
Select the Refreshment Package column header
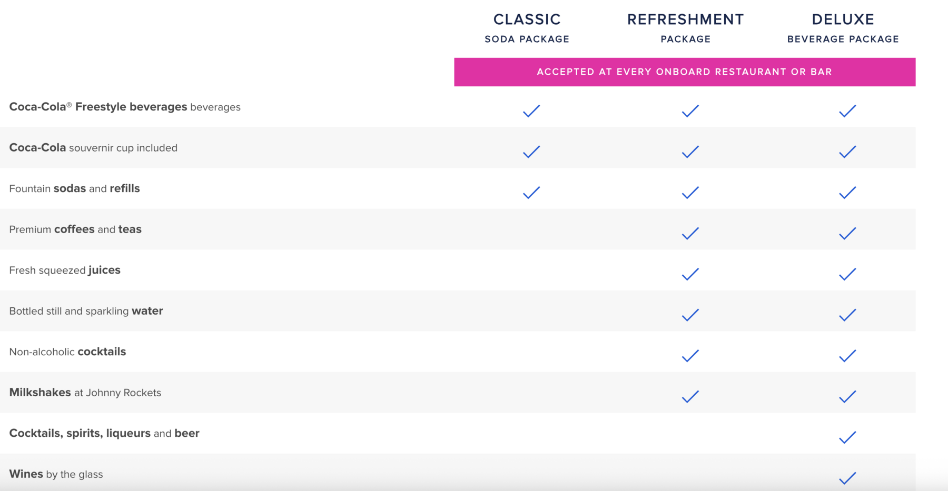tap(685, 28)
